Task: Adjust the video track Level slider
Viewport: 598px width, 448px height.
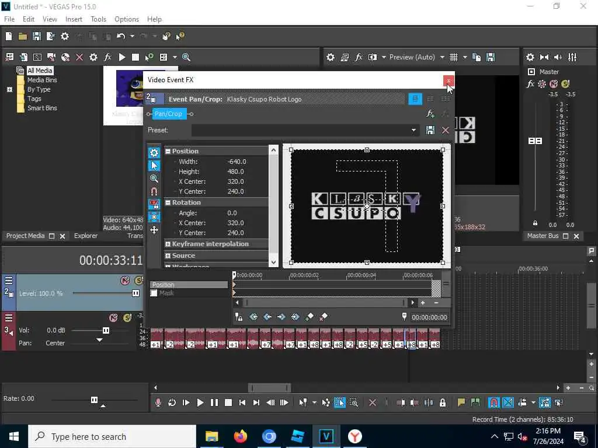Action: (x=135, y=293)
